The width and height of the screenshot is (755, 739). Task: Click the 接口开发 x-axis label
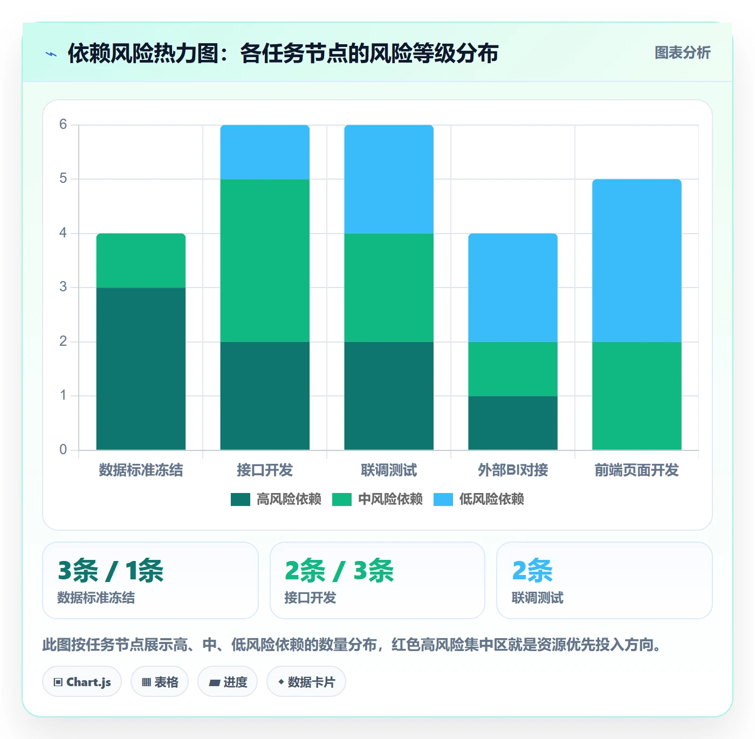point(265,470)
